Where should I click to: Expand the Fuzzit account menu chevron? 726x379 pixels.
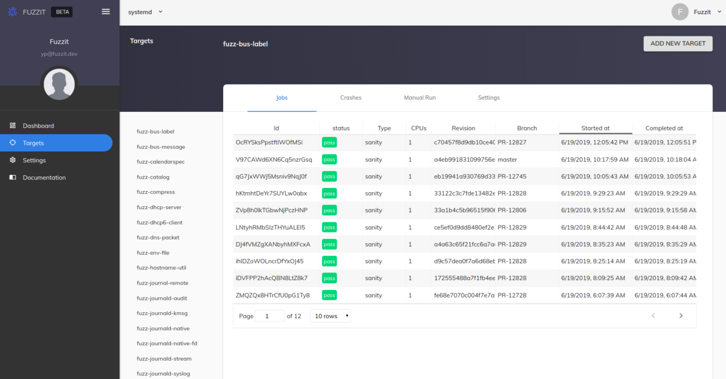(720, 11)
